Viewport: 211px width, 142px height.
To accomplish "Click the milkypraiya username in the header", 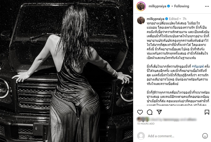I will [157, 6].
